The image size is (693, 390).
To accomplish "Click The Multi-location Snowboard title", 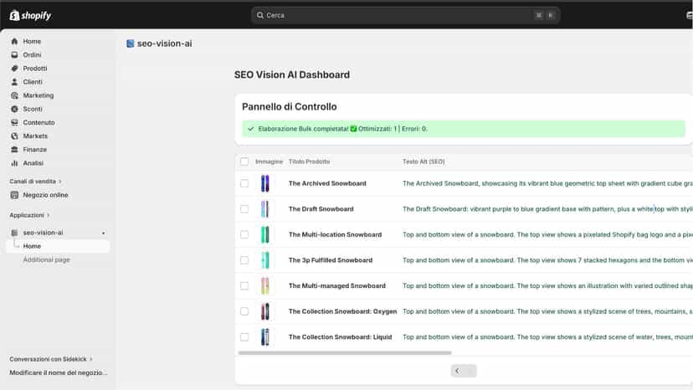I will [335, 235].
